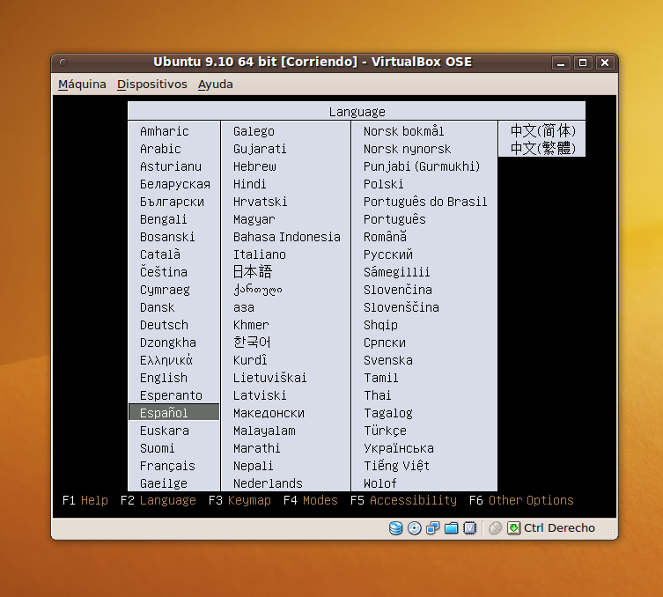Viewport: 663px width, 597px height.
Task: Pick Français from the list
Action: 167,466
